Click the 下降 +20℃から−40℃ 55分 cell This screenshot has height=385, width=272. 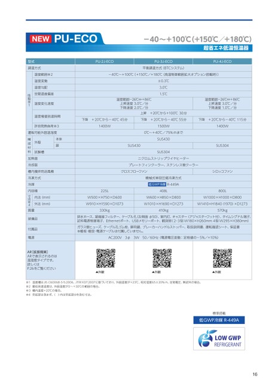coord(163,120)
